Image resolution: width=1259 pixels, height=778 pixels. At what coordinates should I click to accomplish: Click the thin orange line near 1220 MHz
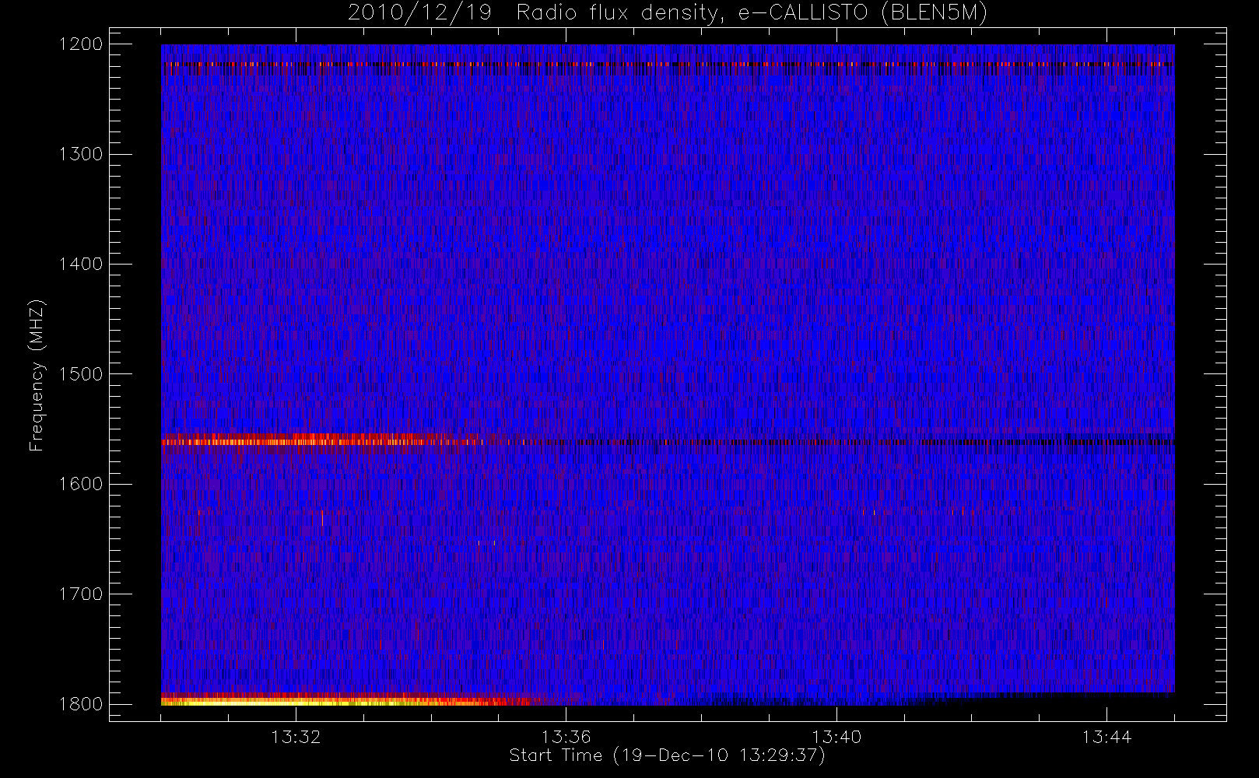point(668,64)
